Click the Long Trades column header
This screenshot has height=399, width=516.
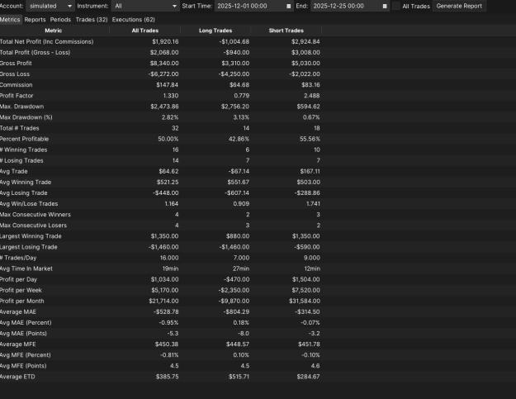(215, 31)
